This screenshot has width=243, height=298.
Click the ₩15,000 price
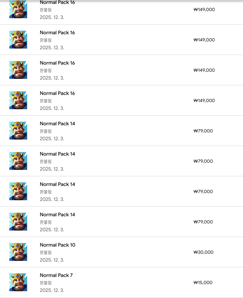tap(203, 283)
